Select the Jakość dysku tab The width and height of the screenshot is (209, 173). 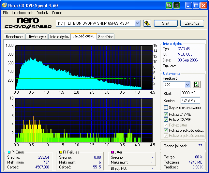coord(83,36)
